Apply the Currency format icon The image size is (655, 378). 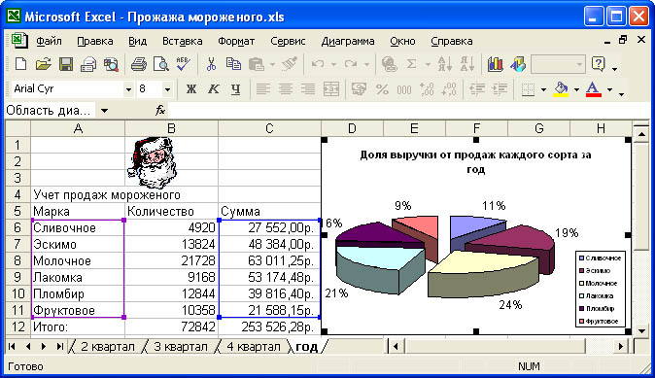[359, 89]
